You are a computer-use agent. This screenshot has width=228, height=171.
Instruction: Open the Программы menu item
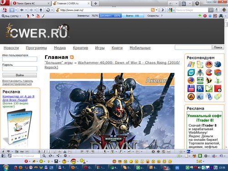coord(36,48)
